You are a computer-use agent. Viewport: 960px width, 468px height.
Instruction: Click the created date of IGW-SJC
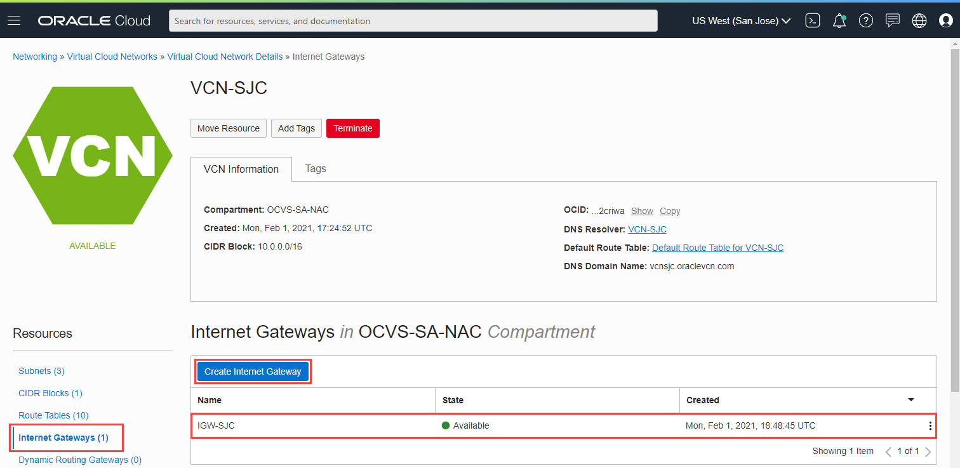pyautogui.click(x=750, y=425)
